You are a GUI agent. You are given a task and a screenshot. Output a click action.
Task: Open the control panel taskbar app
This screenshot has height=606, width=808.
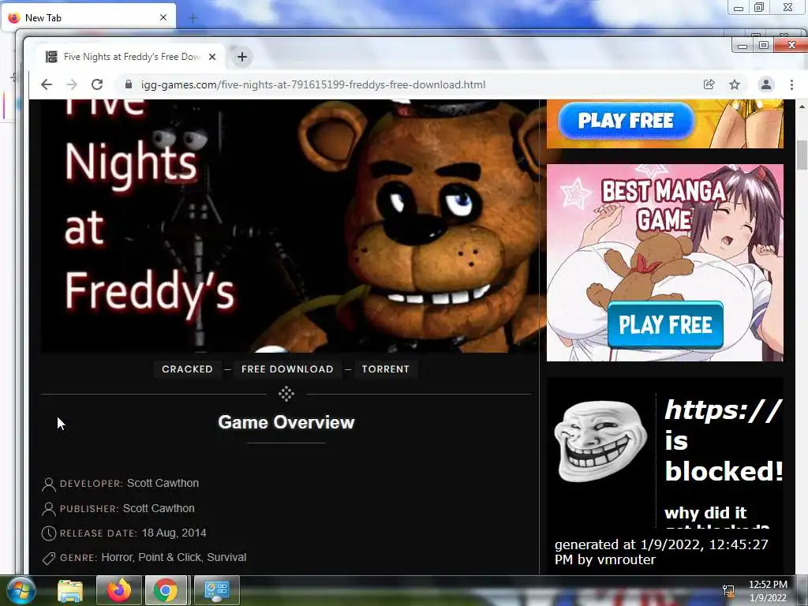pos(216,590)
